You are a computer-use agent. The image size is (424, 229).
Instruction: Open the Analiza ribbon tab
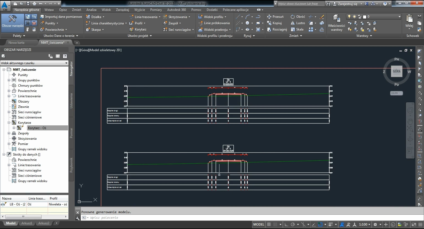tap(91, 10)
